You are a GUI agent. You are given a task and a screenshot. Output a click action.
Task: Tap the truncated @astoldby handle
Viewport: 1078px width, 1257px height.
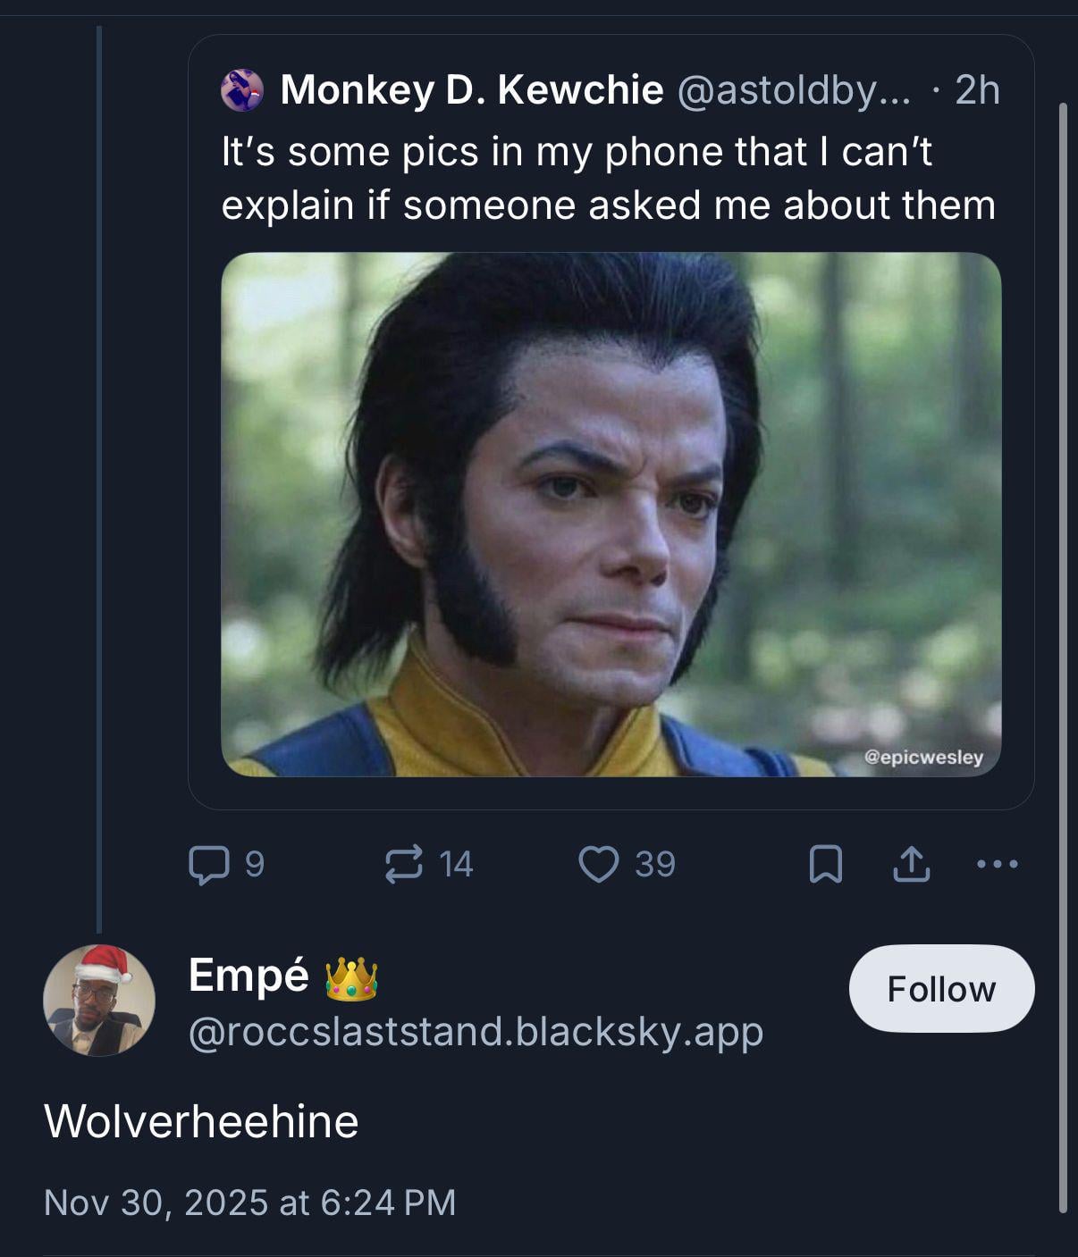pyautogui.click(x=793, y=90)
